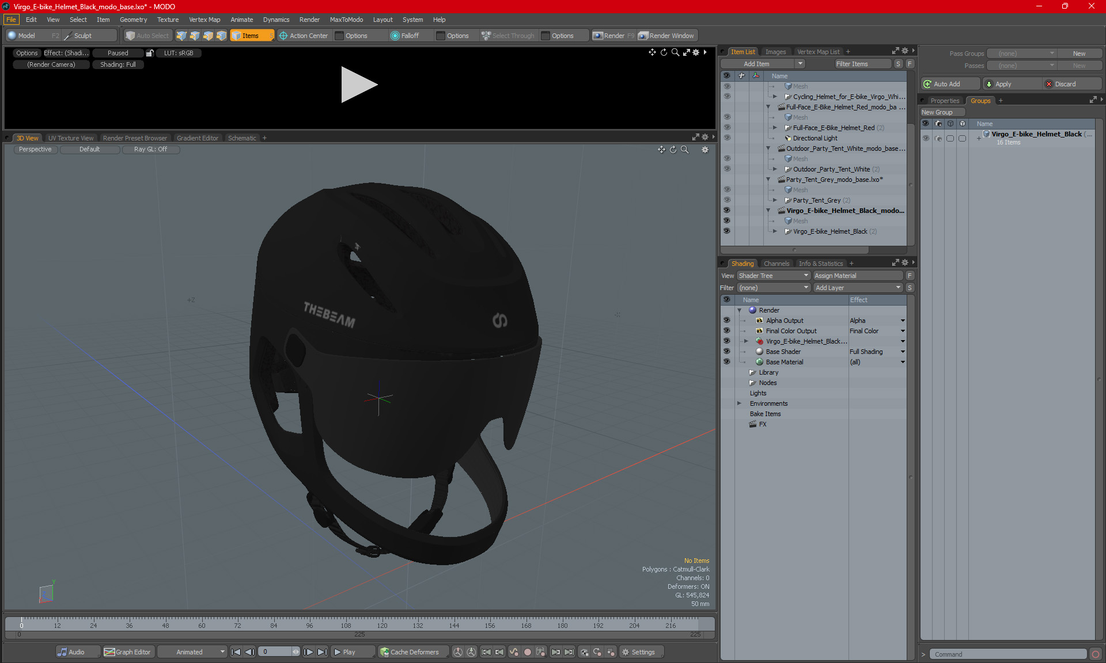Open the Add Layer dropdown
Screen dimensions: 1106x663
pyautogui.click(x=857, y=288)
